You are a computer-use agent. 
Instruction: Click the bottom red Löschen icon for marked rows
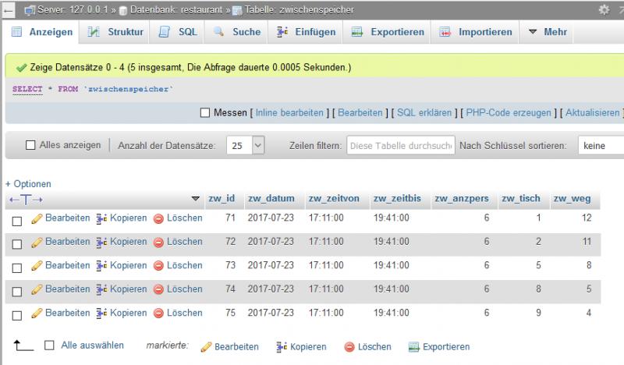(x=349, y=347)
